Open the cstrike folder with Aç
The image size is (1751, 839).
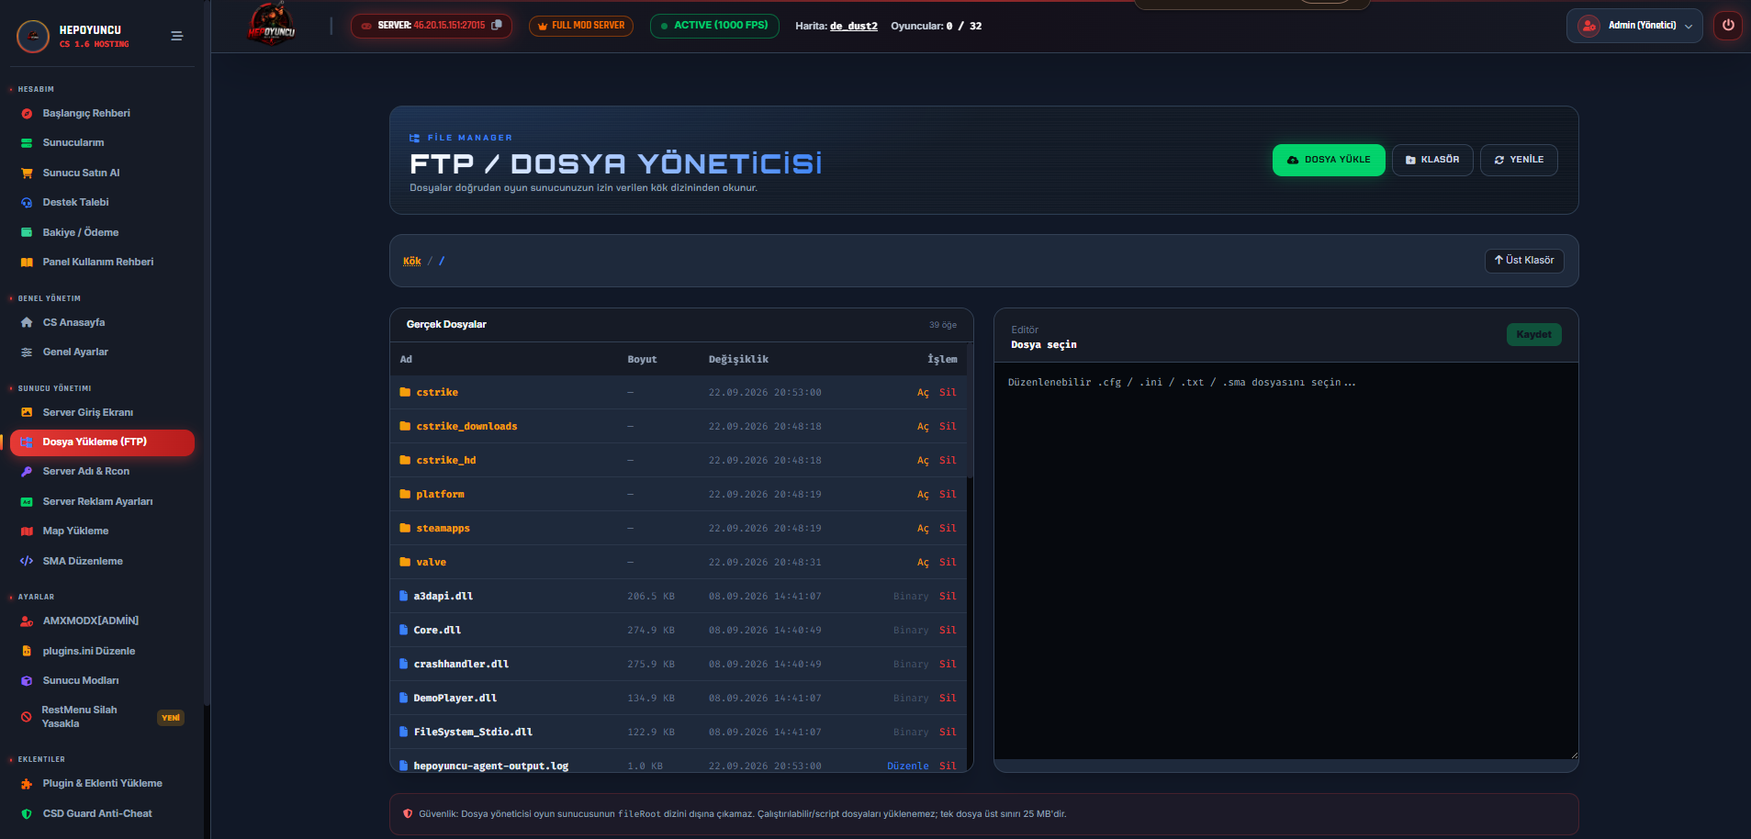point(923,393)
